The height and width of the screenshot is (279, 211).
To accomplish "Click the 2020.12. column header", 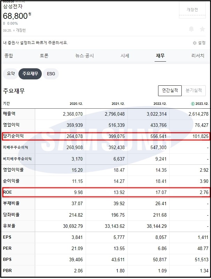I will 76,104.
